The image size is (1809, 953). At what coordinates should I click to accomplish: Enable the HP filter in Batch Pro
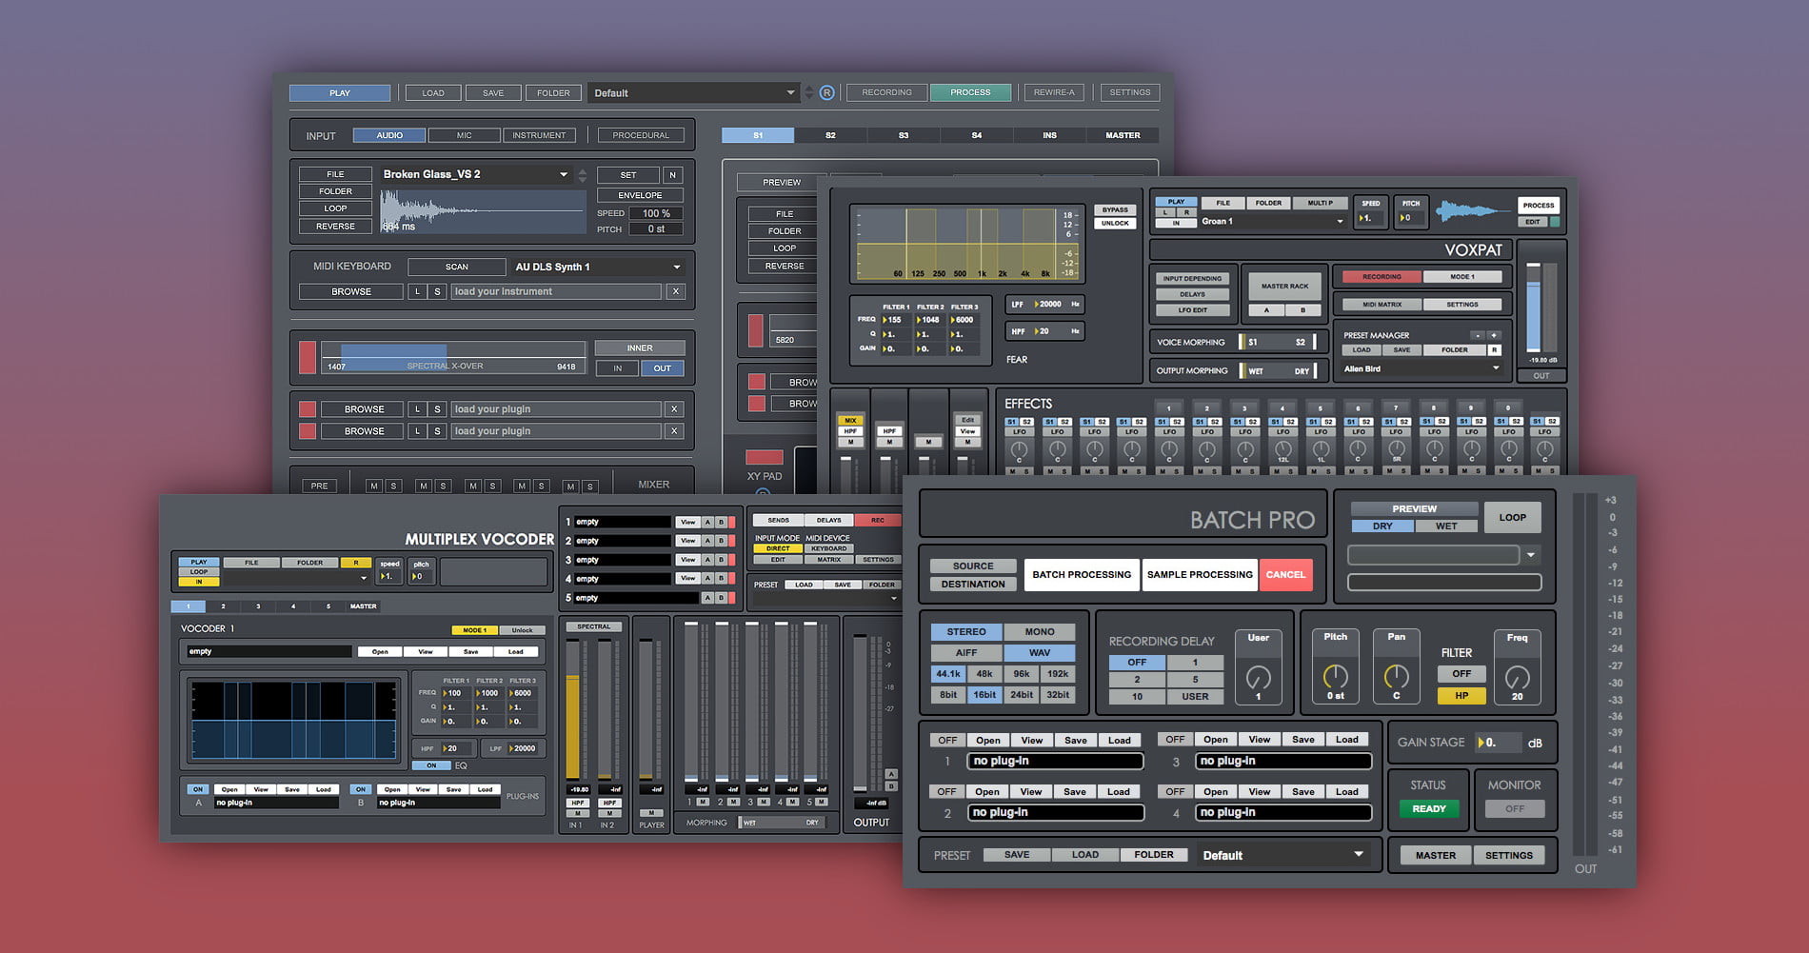1461,696
